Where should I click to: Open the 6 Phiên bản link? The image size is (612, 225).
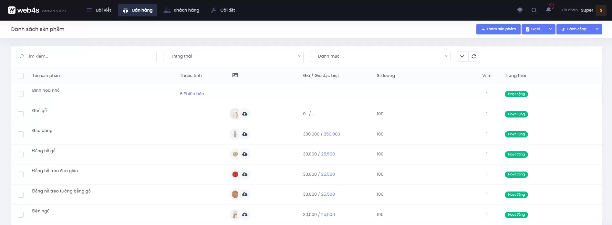(x=192, y=94)
